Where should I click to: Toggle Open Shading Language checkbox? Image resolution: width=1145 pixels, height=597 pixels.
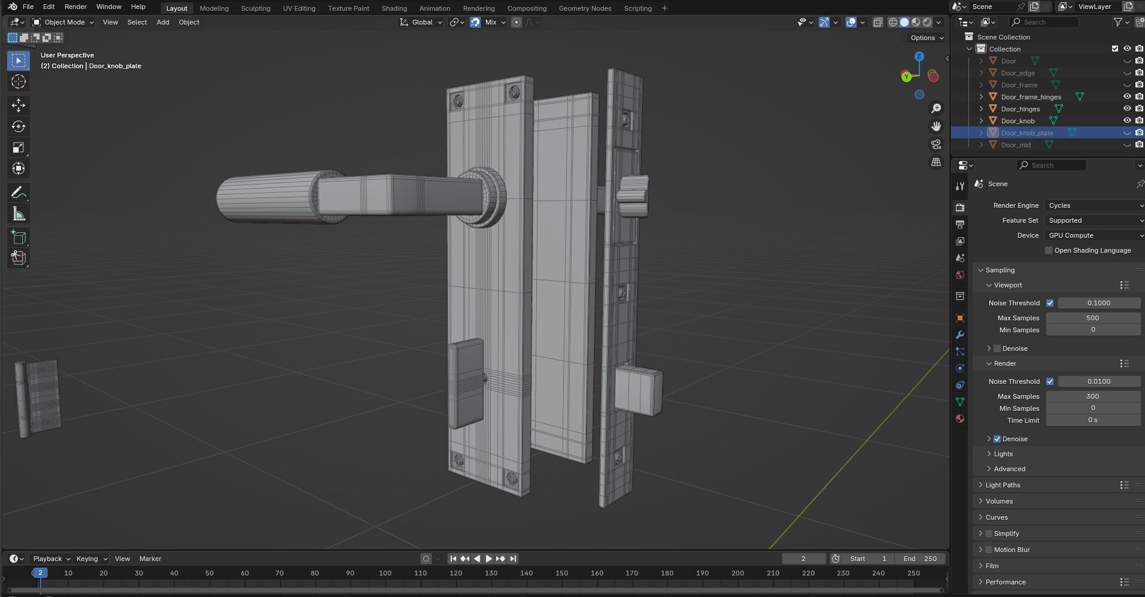(x=1049, y=250)
